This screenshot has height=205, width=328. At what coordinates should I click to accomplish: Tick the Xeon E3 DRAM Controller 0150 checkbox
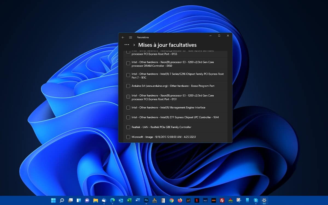click(x=128, y=63)
